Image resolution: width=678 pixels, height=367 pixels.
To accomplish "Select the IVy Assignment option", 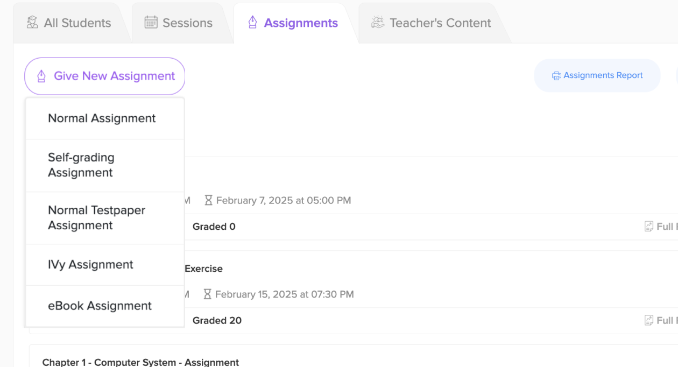I will tap(90, 265).
